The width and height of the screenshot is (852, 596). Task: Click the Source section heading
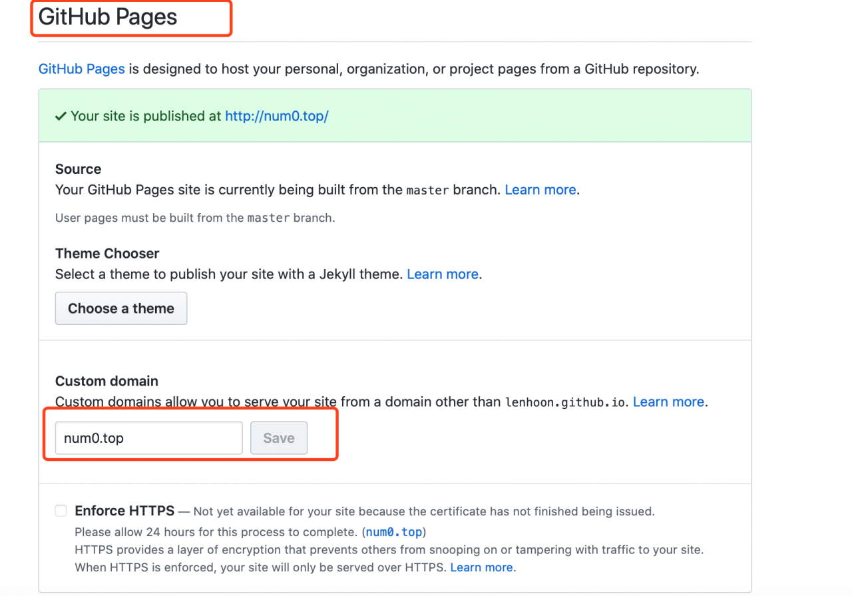[78, 169]
